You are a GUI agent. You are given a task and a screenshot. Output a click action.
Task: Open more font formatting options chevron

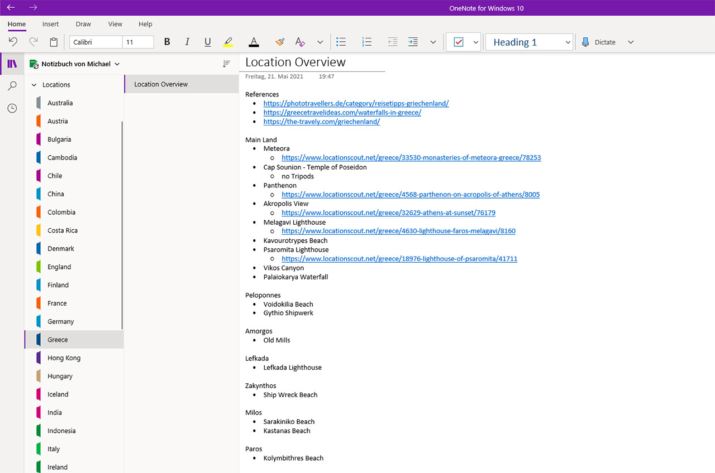click(320, 42)
